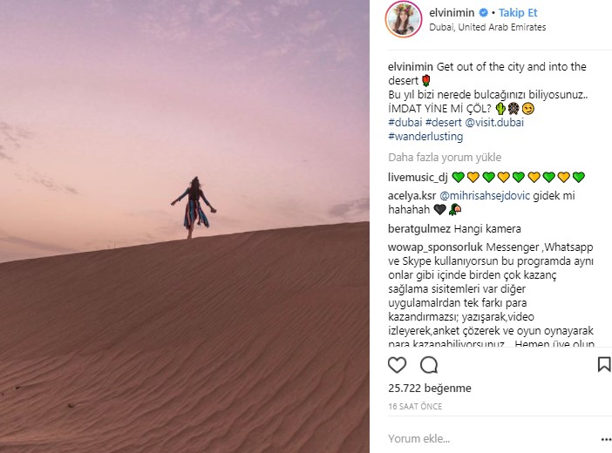Show who liked via 25.722 beğenme

tap(429, 389)
